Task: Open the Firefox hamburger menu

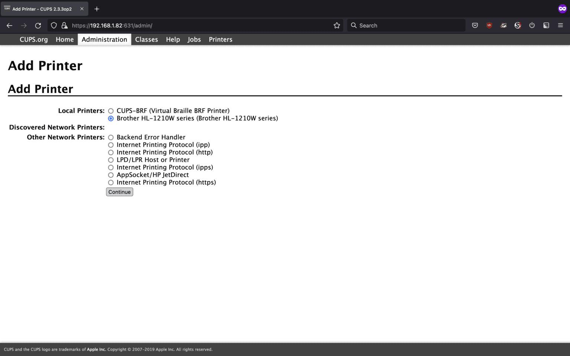Action: pyautogui.click(x=560, y=26)
